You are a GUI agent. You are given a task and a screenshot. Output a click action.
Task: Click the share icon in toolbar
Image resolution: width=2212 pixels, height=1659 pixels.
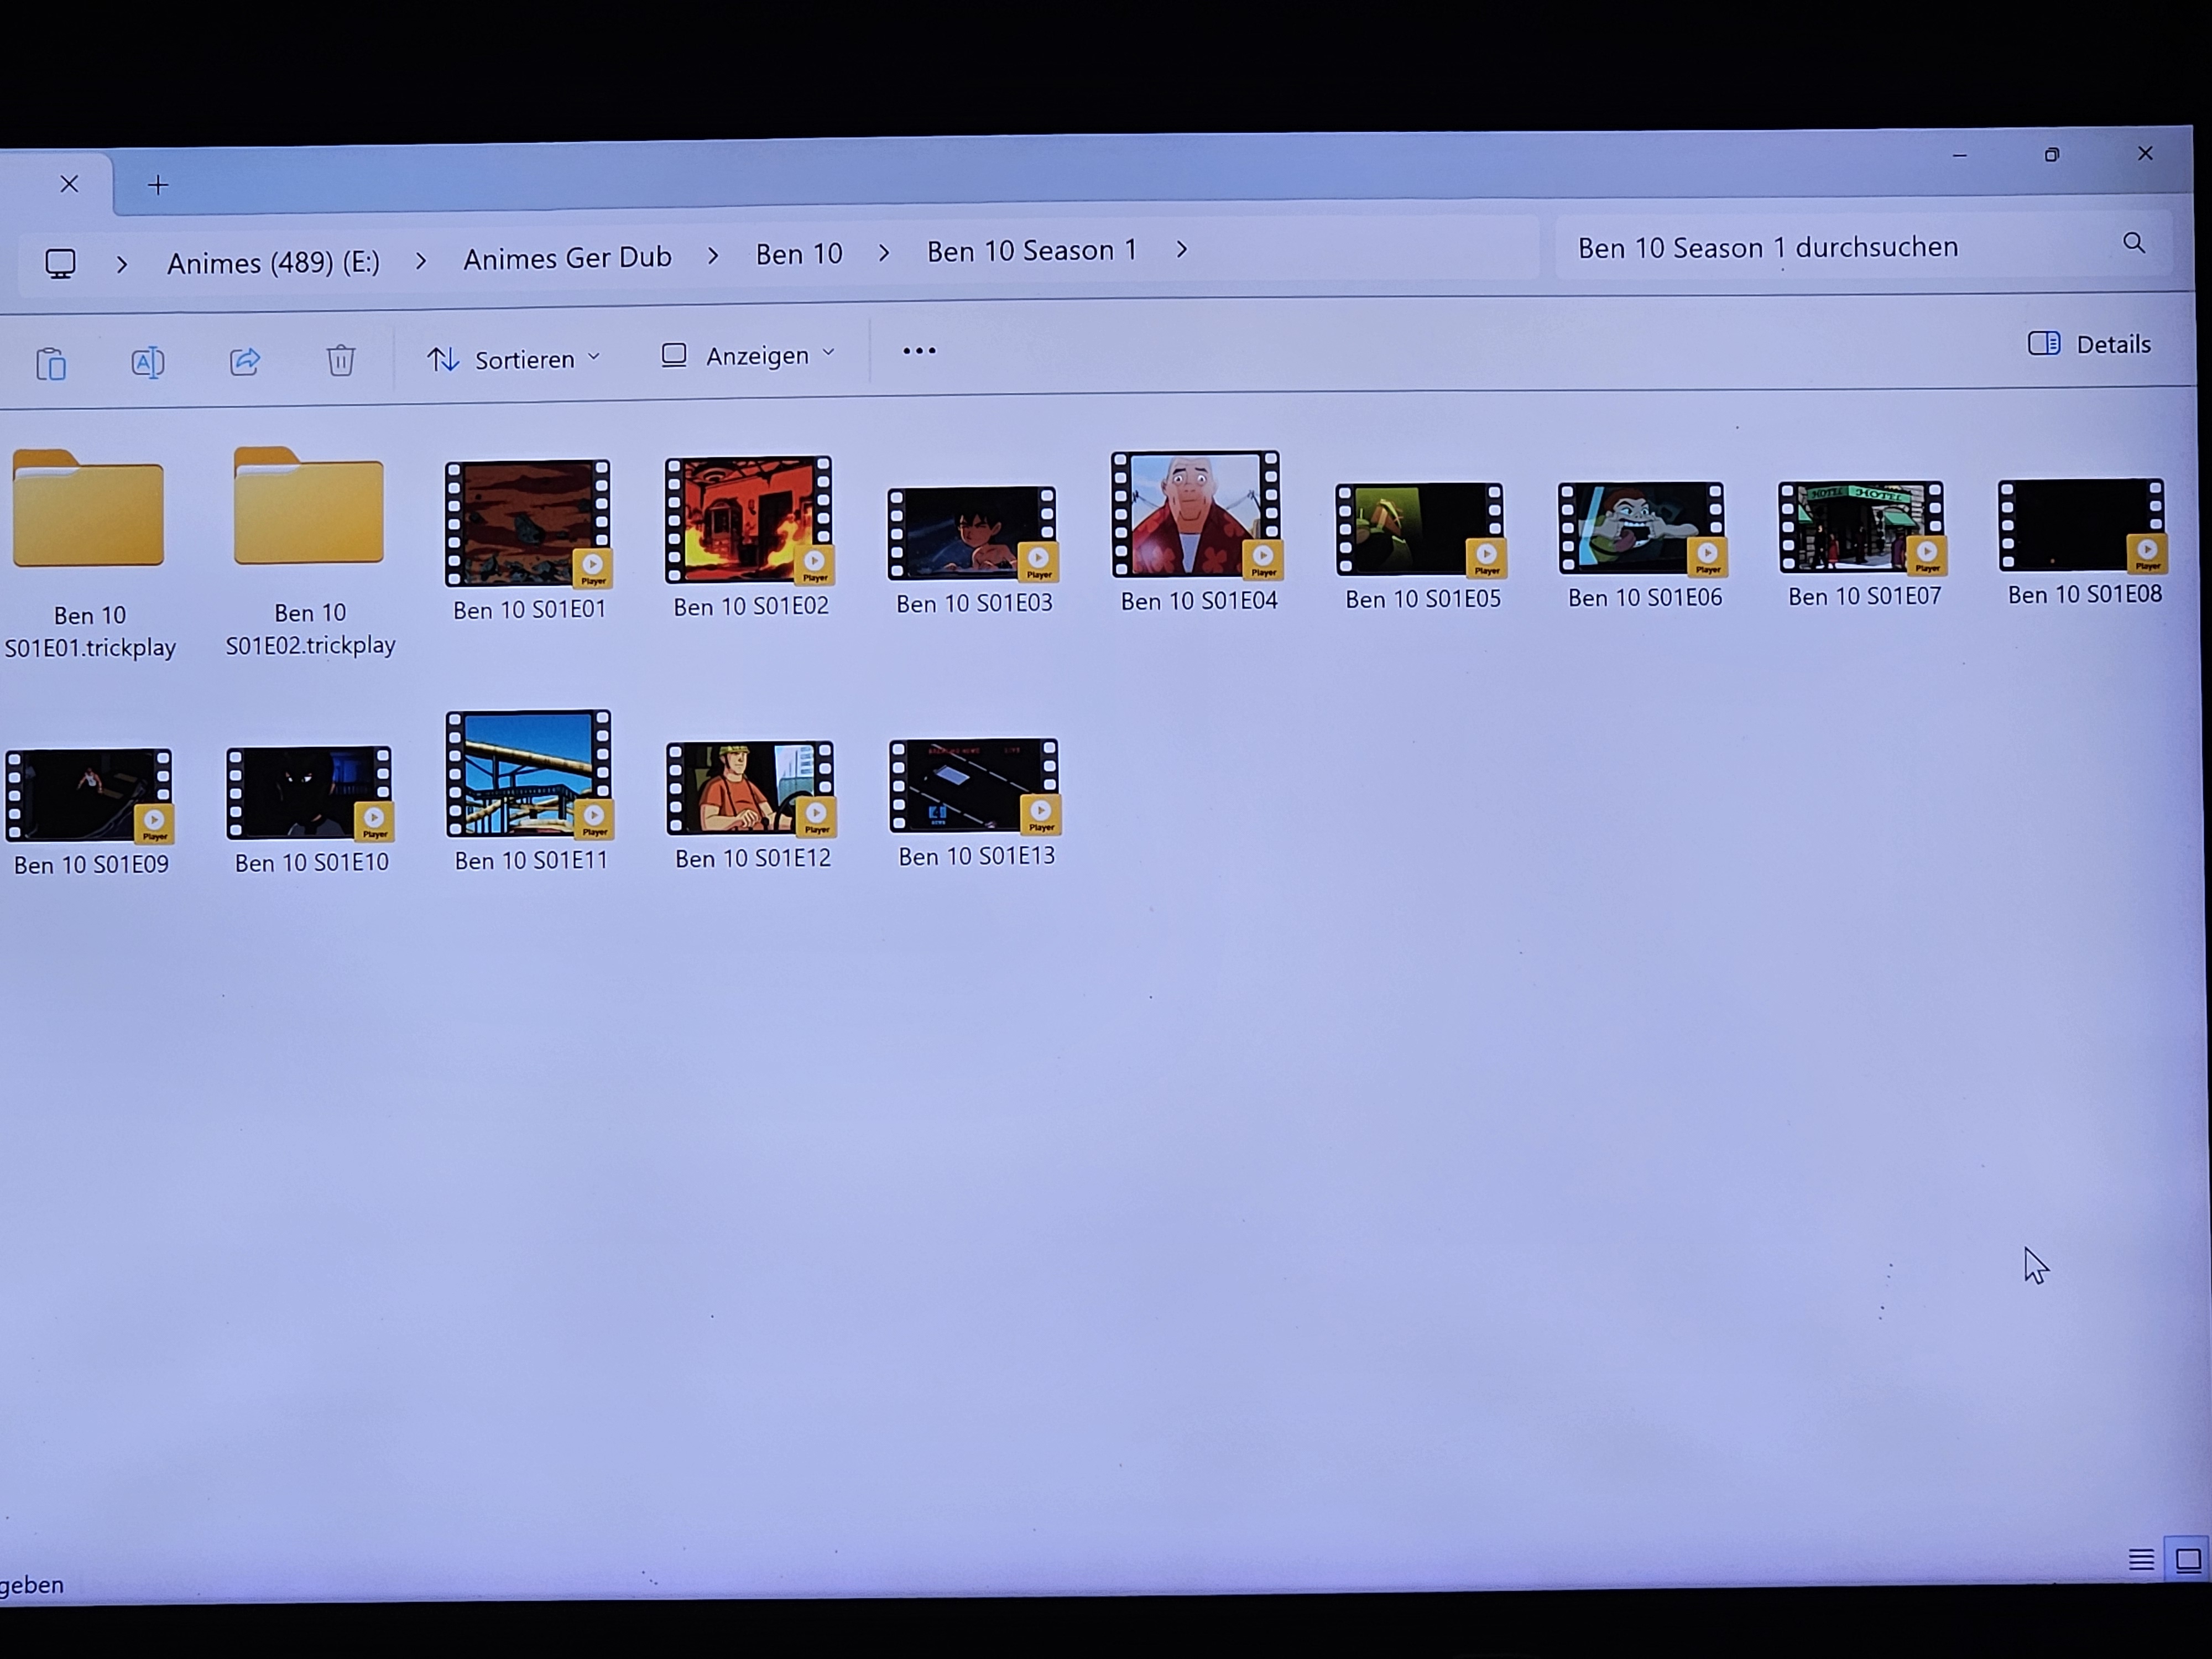[x=245, y=360]
